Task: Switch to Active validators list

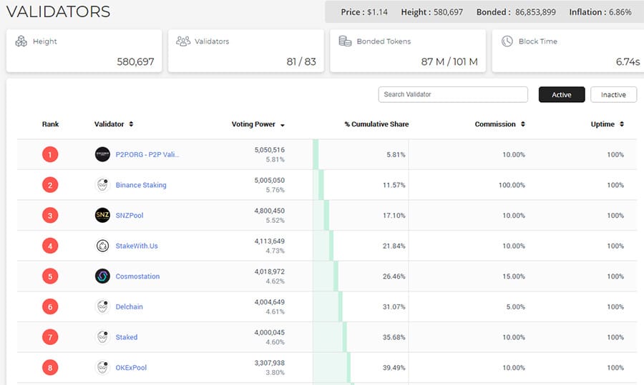Action: [562, 95]
